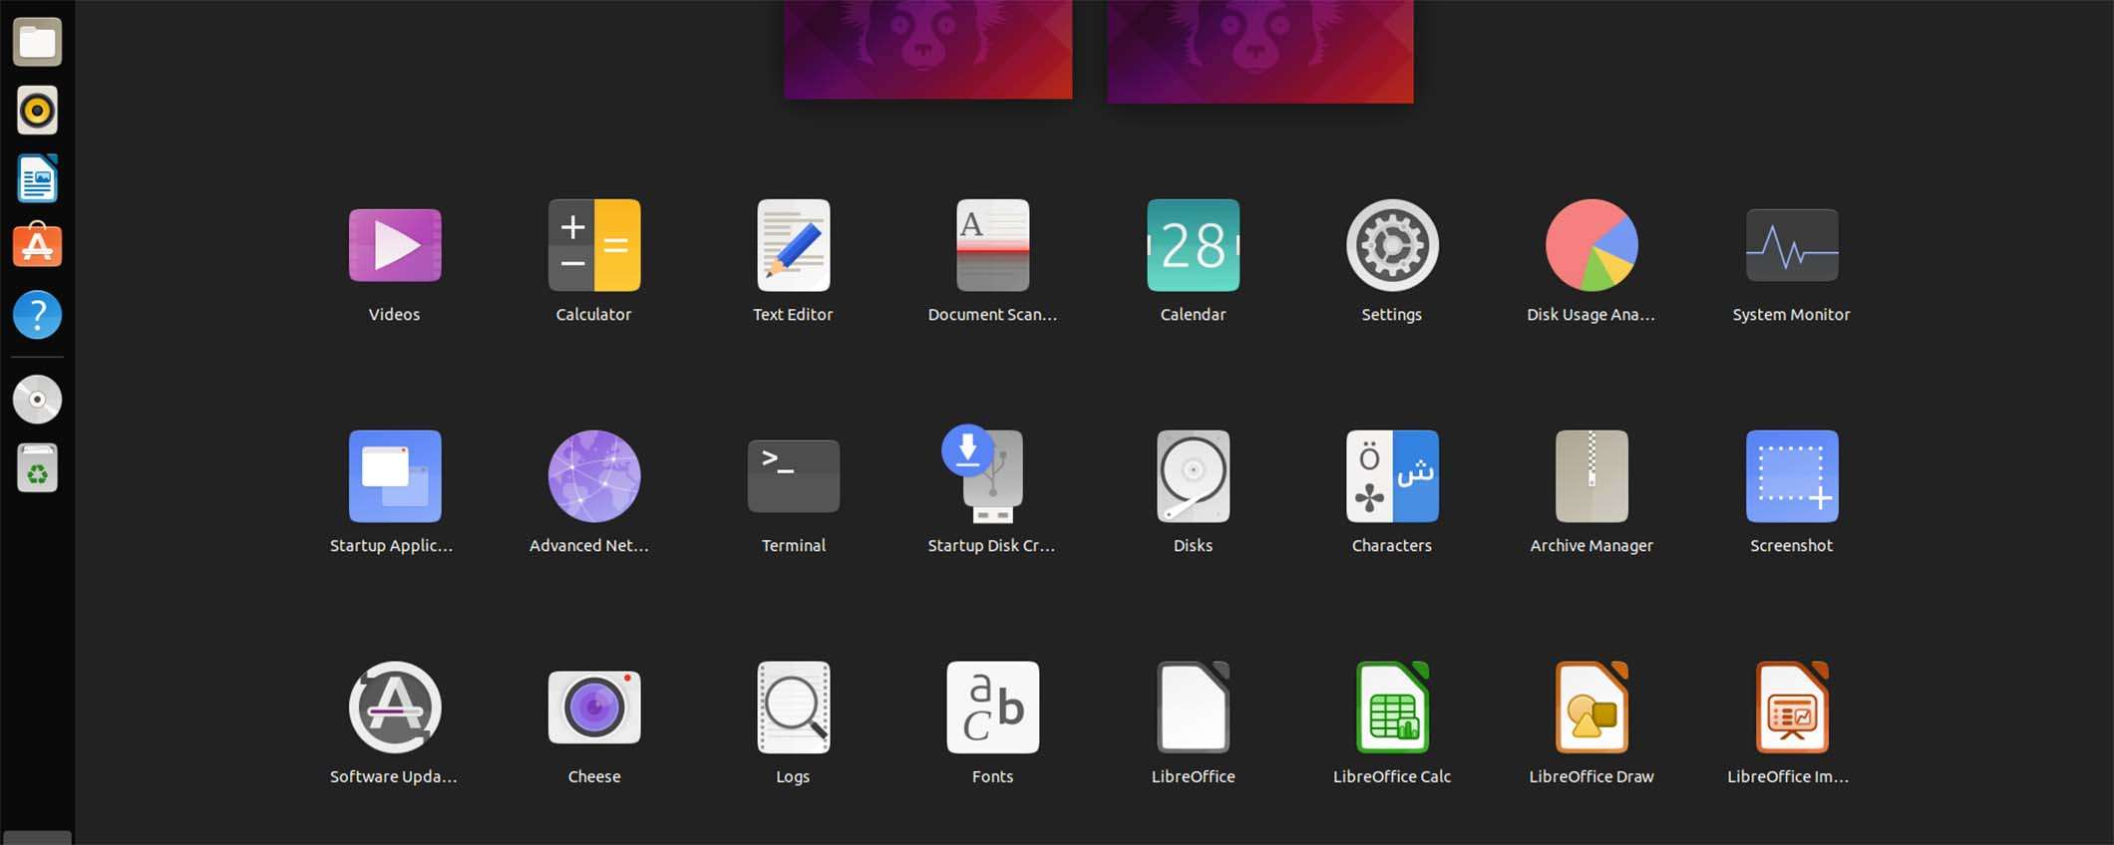Open Trash from the dock
The height and width of the screenshot is (845, 2114).
click(38, 468)
